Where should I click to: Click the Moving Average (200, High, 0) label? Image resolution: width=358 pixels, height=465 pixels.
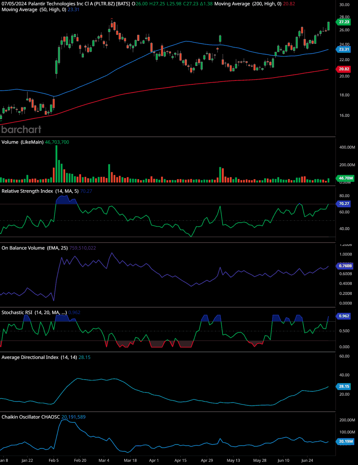click(248, 4)
